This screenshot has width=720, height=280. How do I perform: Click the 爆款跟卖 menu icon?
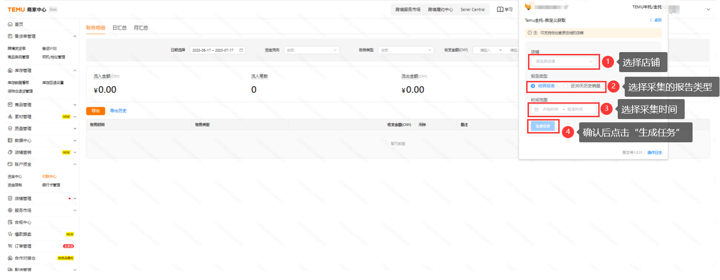click(x=10, y=234)
